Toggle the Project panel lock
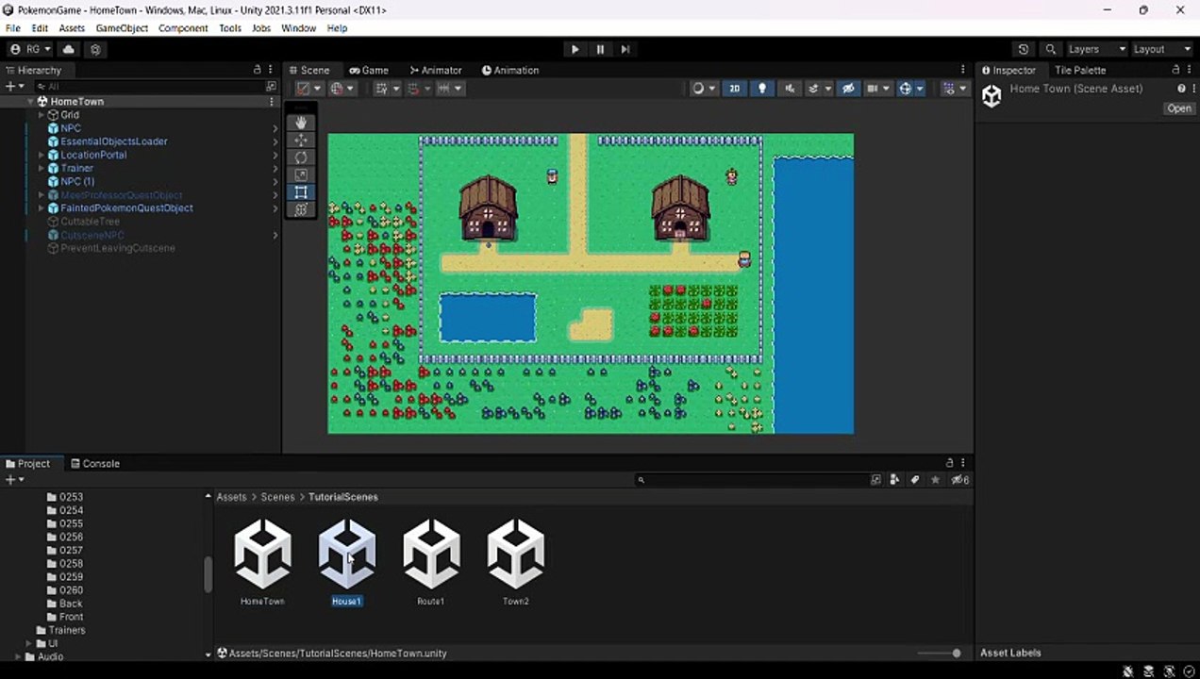1200x679 pixels. (950, 463)
